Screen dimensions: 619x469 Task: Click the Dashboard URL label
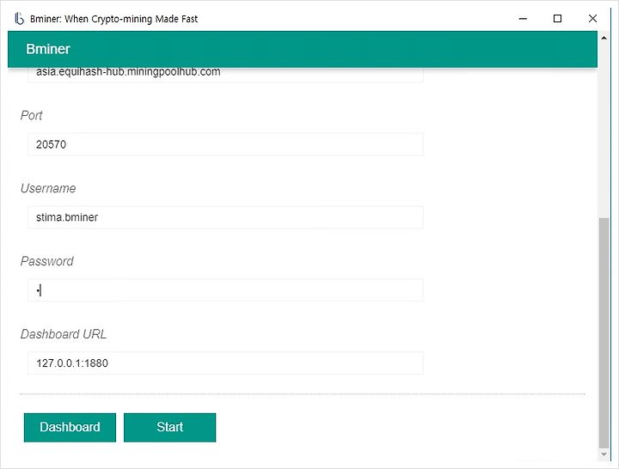coord(64,334)
